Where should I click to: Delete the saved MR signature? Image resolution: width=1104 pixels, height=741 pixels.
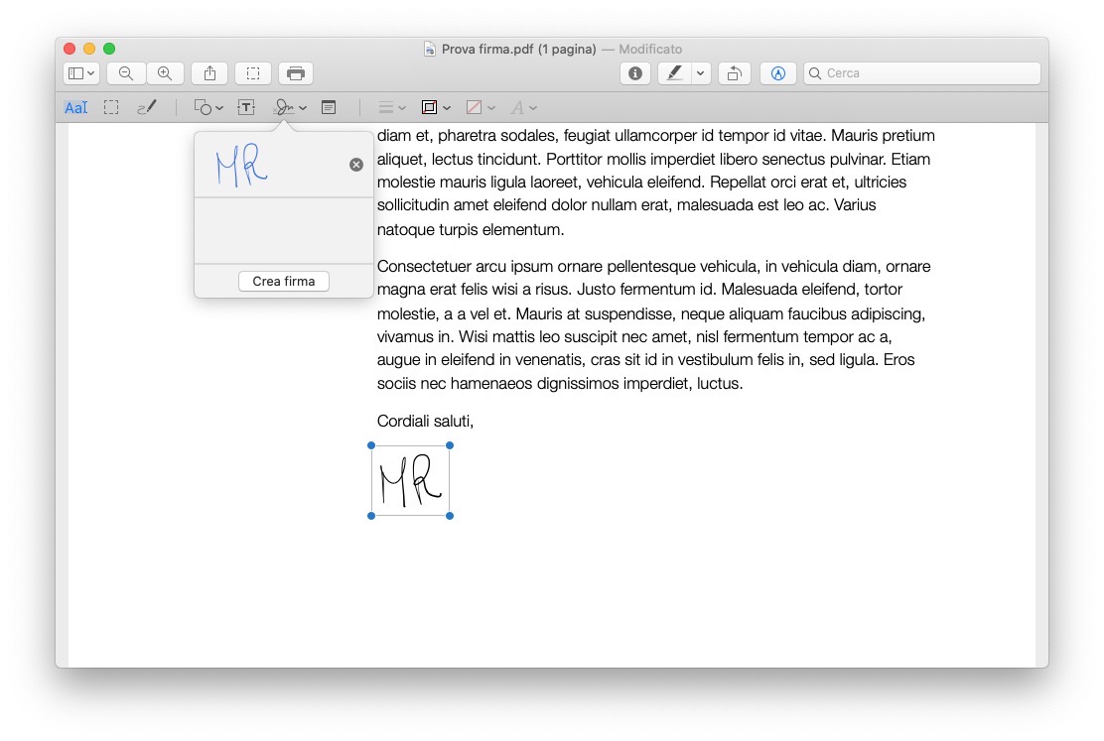356,165
